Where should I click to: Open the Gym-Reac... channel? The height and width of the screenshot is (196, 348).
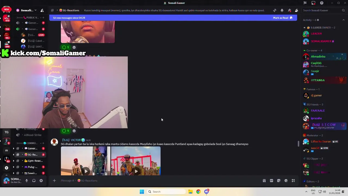coord(30,161)
